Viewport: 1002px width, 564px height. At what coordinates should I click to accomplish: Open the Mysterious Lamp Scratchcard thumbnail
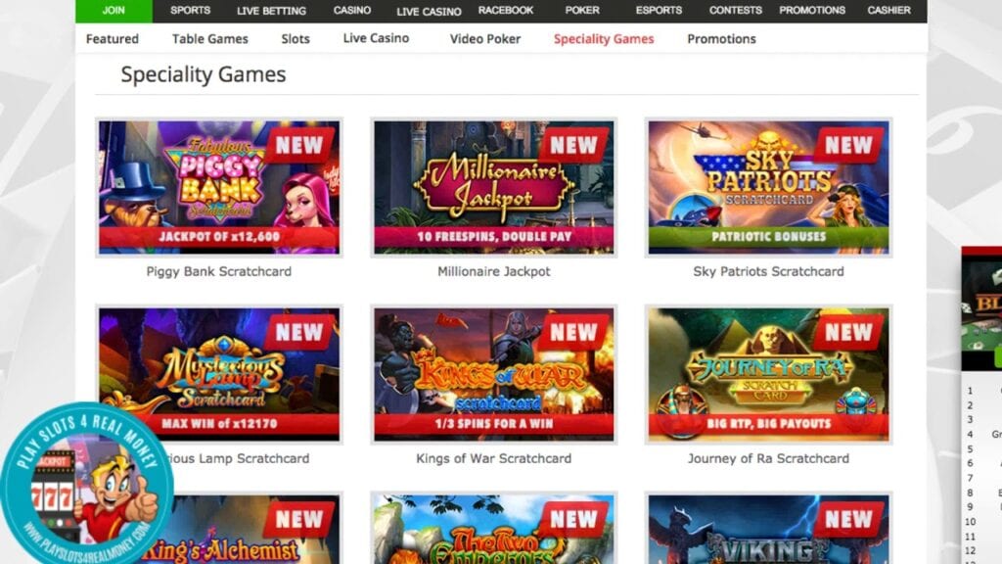click(219, 375)
